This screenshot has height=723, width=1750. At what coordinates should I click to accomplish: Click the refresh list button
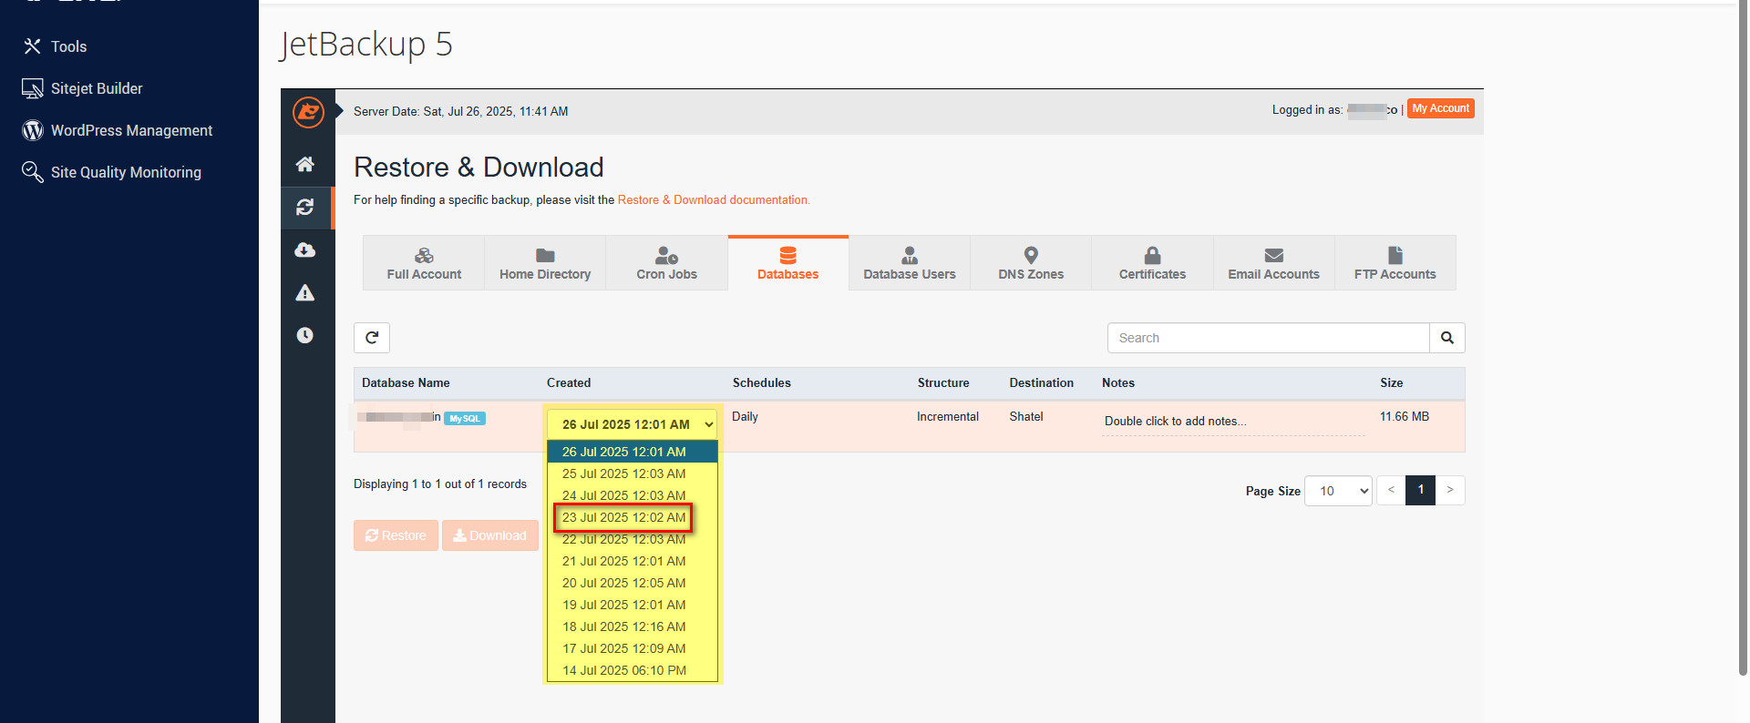tap(372, 338)
